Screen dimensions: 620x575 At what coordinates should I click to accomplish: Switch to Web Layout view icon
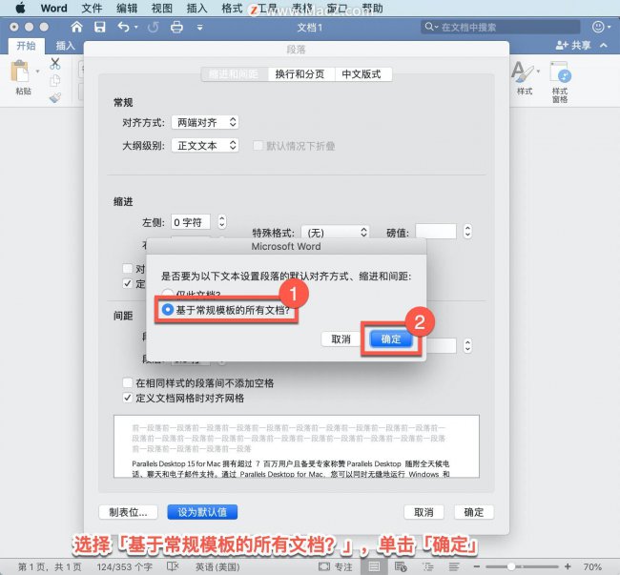(x=401, y=566)
